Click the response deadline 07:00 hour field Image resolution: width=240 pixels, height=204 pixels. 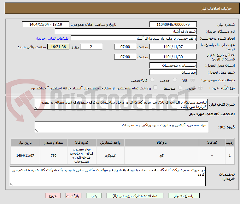coord(125,47)
